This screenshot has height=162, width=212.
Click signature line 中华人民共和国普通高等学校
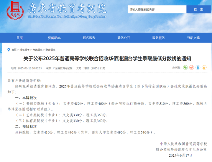pos(184,144)
